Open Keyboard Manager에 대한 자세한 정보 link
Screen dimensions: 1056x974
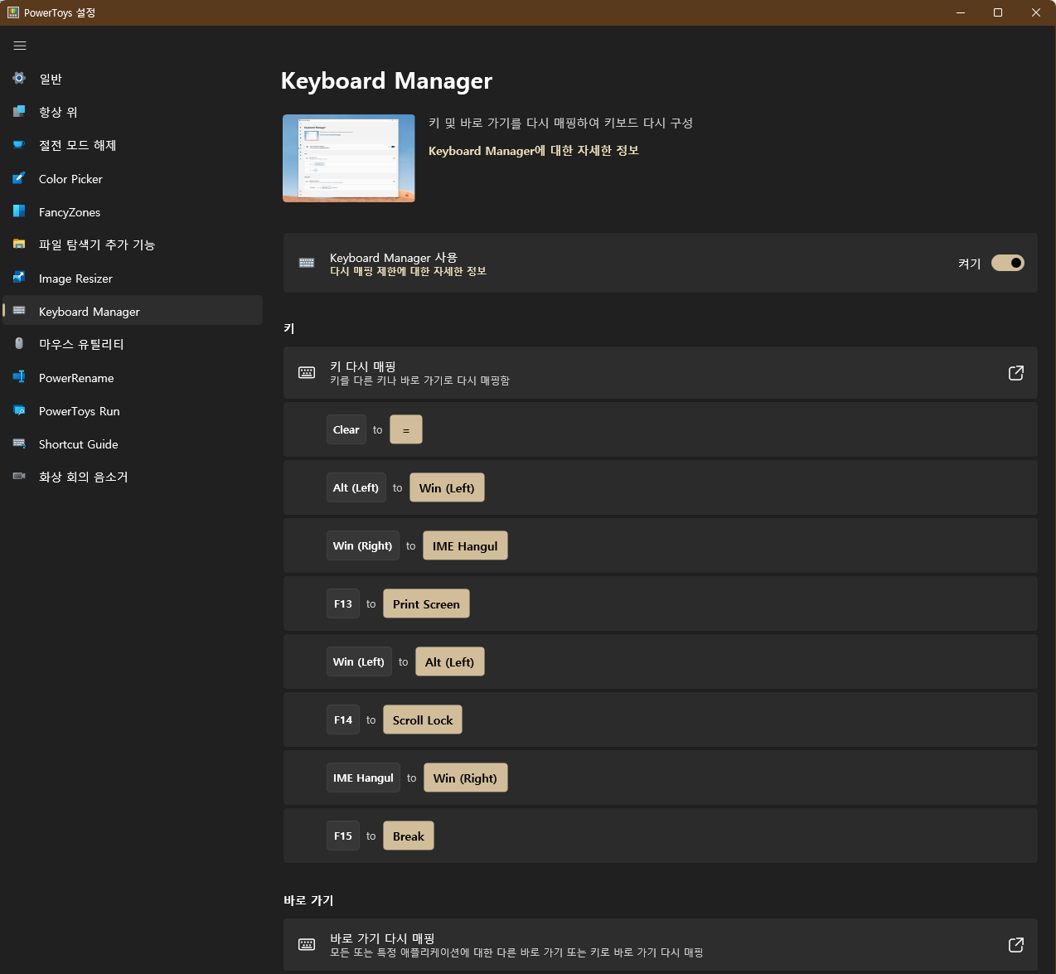coord(533,150)
